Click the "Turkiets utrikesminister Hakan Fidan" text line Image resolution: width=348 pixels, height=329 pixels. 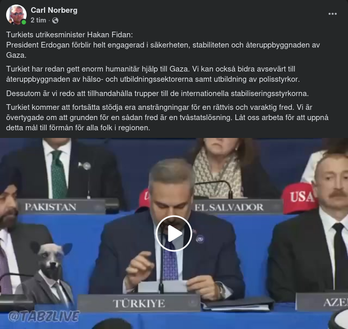(70, 35)
